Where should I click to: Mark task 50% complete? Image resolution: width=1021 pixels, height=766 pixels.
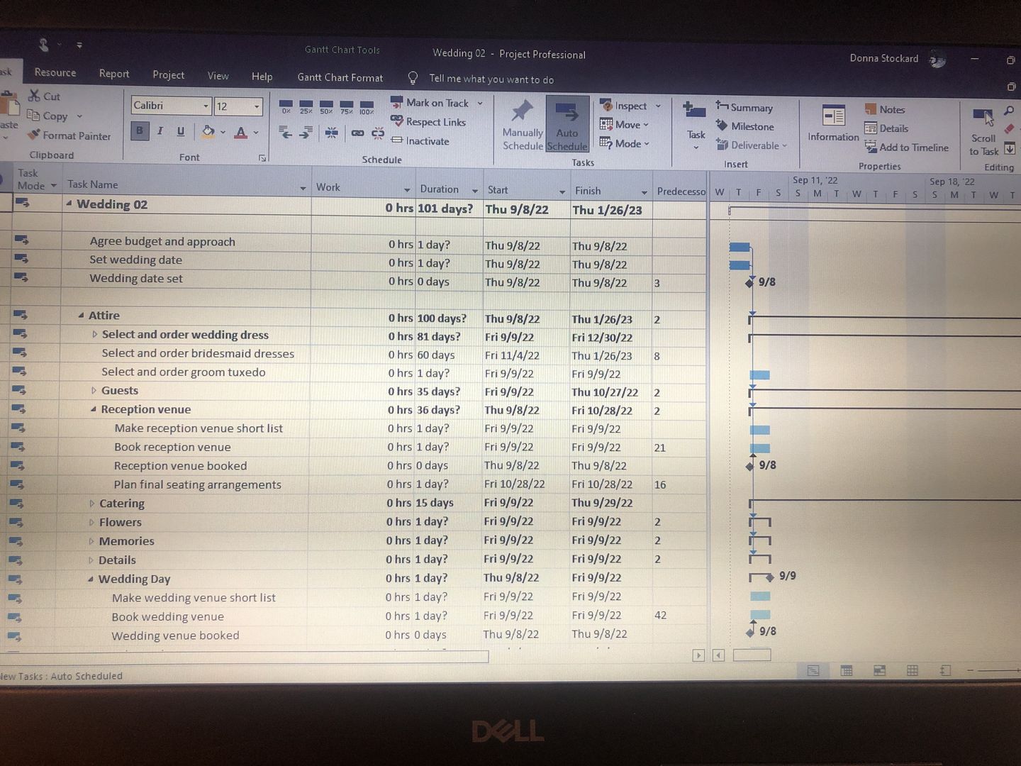326,106
